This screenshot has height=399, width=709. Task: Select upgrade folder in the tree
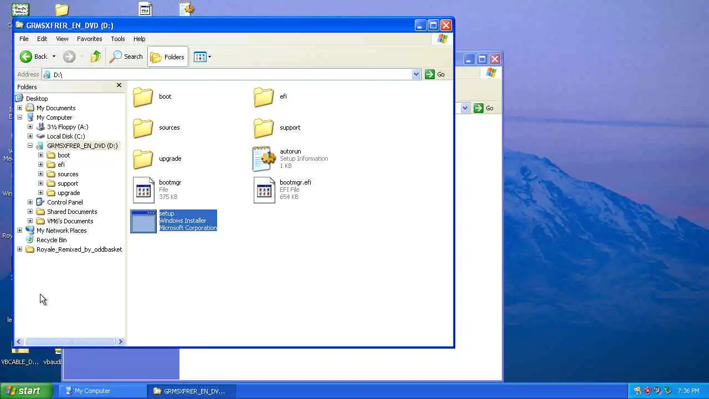point(69,193)
